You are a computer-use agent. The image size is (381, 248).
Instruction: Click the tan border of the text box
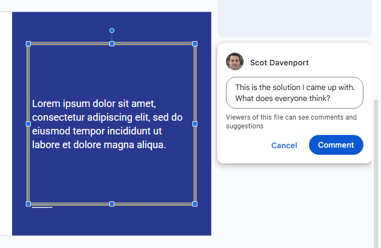[71, 43]
